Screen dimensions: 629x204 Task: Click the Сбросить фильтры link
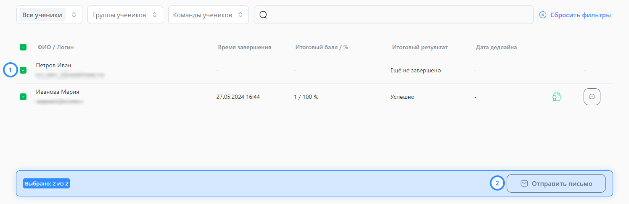[581, 15]
